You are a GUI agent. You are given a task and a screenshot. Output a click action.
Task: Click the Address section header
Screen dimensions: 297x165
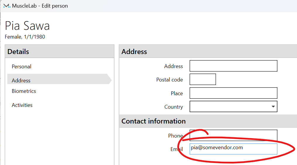click(x=208, y=51)
